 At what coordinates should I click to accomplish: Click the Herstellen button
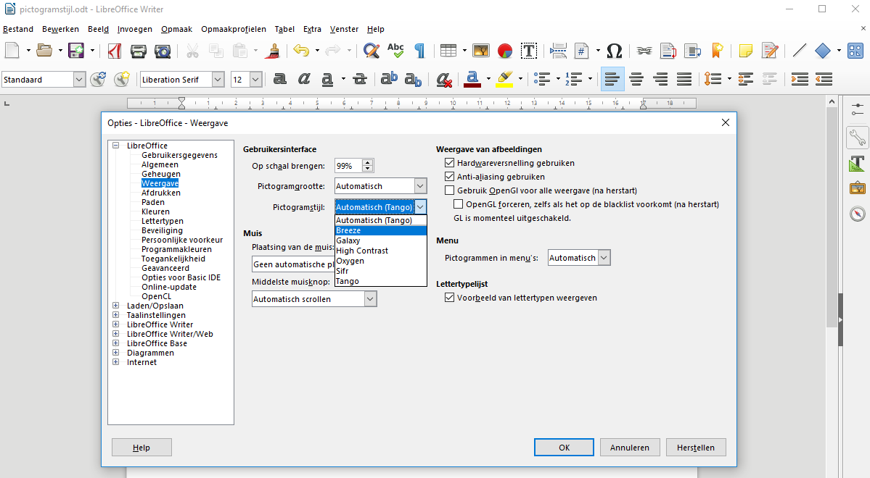[x=695, y=448]
